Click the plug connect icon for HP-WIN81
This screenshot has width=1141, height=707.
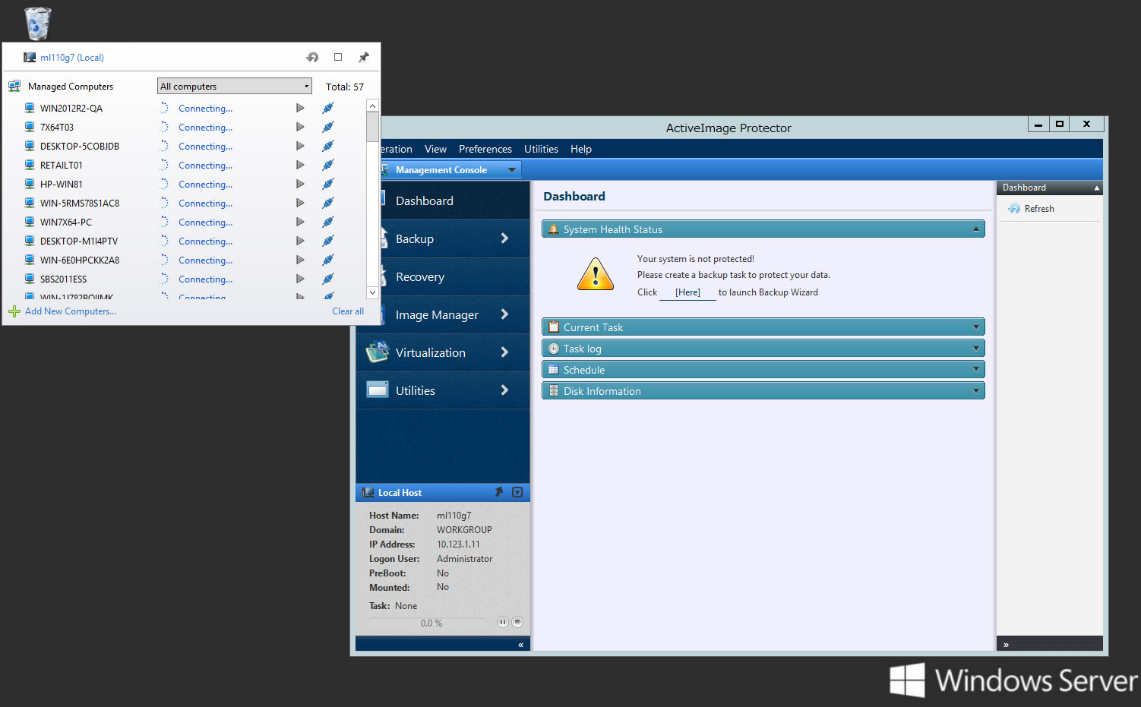pyautogui.click(x=328, y=184)
